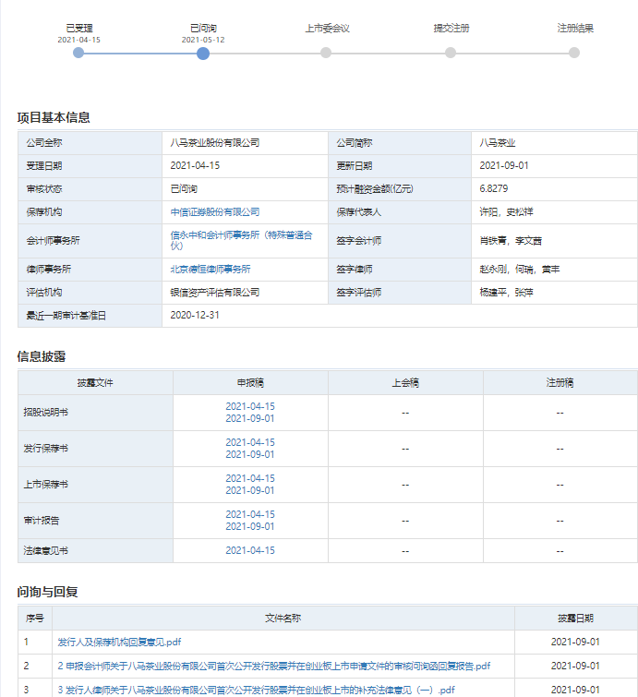Click the 已受理 progress step dot
The height and width of the screenshot is (697, 638).
pyautogui.click(x=78, y=53)
